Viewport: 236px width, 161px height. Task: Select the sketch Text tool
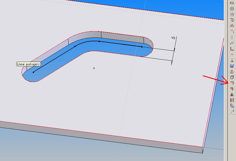click(x=232, y=95)
